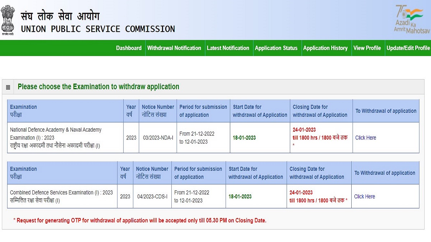Open the Latest Notification page
This screenshot has height=242, width=431.
(x=228, y=48)
